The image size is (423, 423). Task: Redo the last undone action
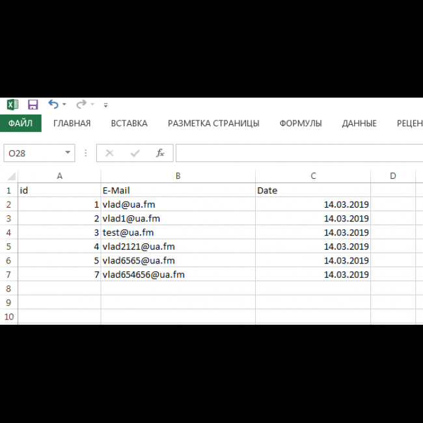coord(81,105)
